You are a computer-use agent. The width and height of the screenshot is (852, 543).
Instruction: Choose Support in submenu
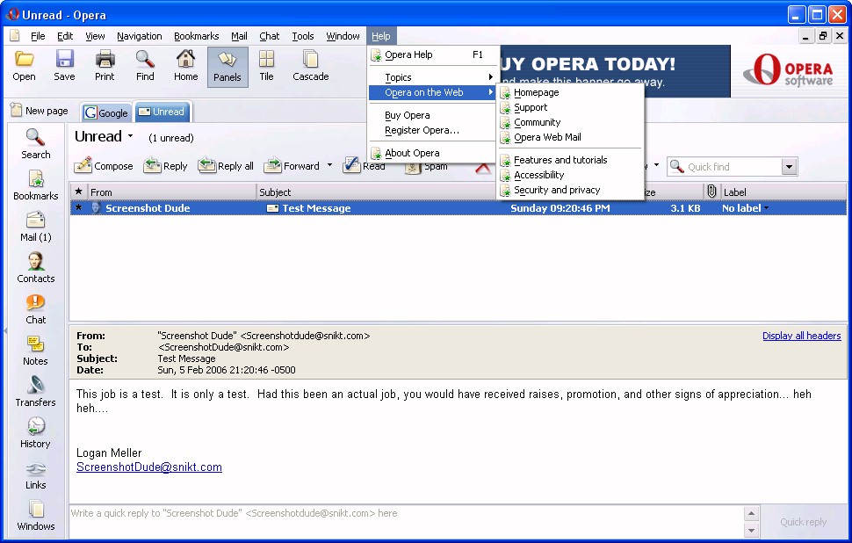click(x=570, y=107)
